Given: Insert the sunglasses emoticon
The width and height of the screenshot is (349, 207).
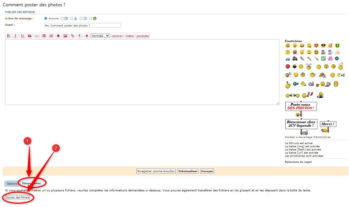Looking at the screenshot, I should tap(323, 45).
